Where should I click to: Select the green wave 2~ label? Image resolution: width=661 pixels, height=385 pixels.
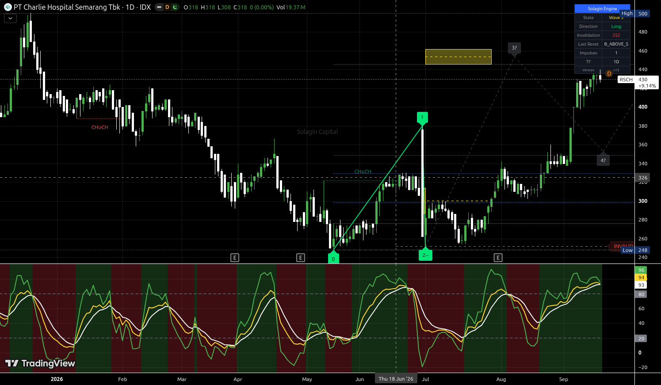point(425,255)
